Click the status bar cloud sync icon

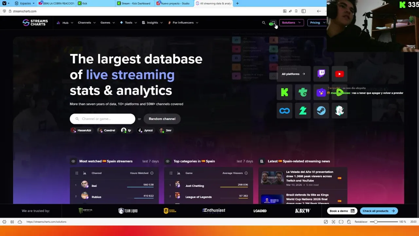20,222
